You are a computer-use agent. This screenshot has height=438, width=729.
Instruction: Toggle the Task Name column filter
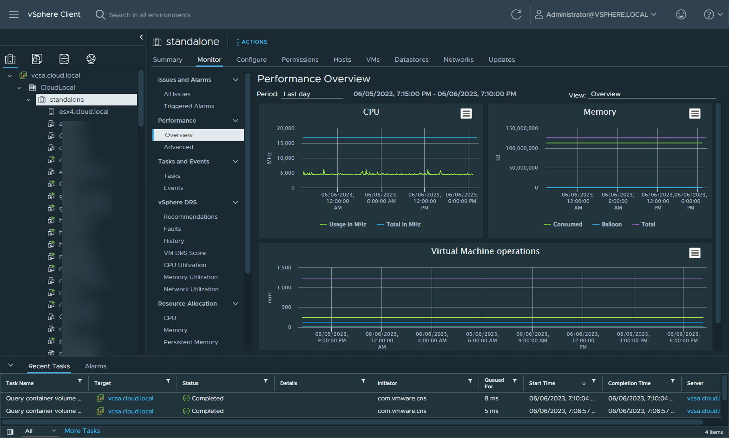coord(80,381)
